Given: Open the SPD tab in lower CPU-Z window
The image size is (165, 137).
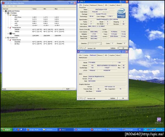Looking at the screenshot, I should (106, 55).
